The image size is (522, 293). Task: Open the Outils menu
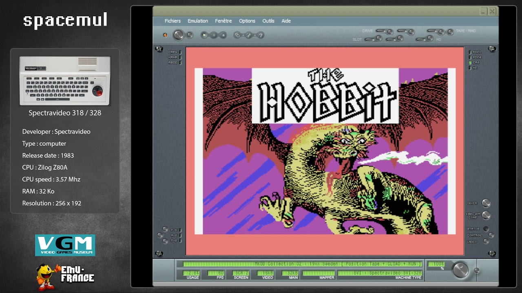pos(268,21)
